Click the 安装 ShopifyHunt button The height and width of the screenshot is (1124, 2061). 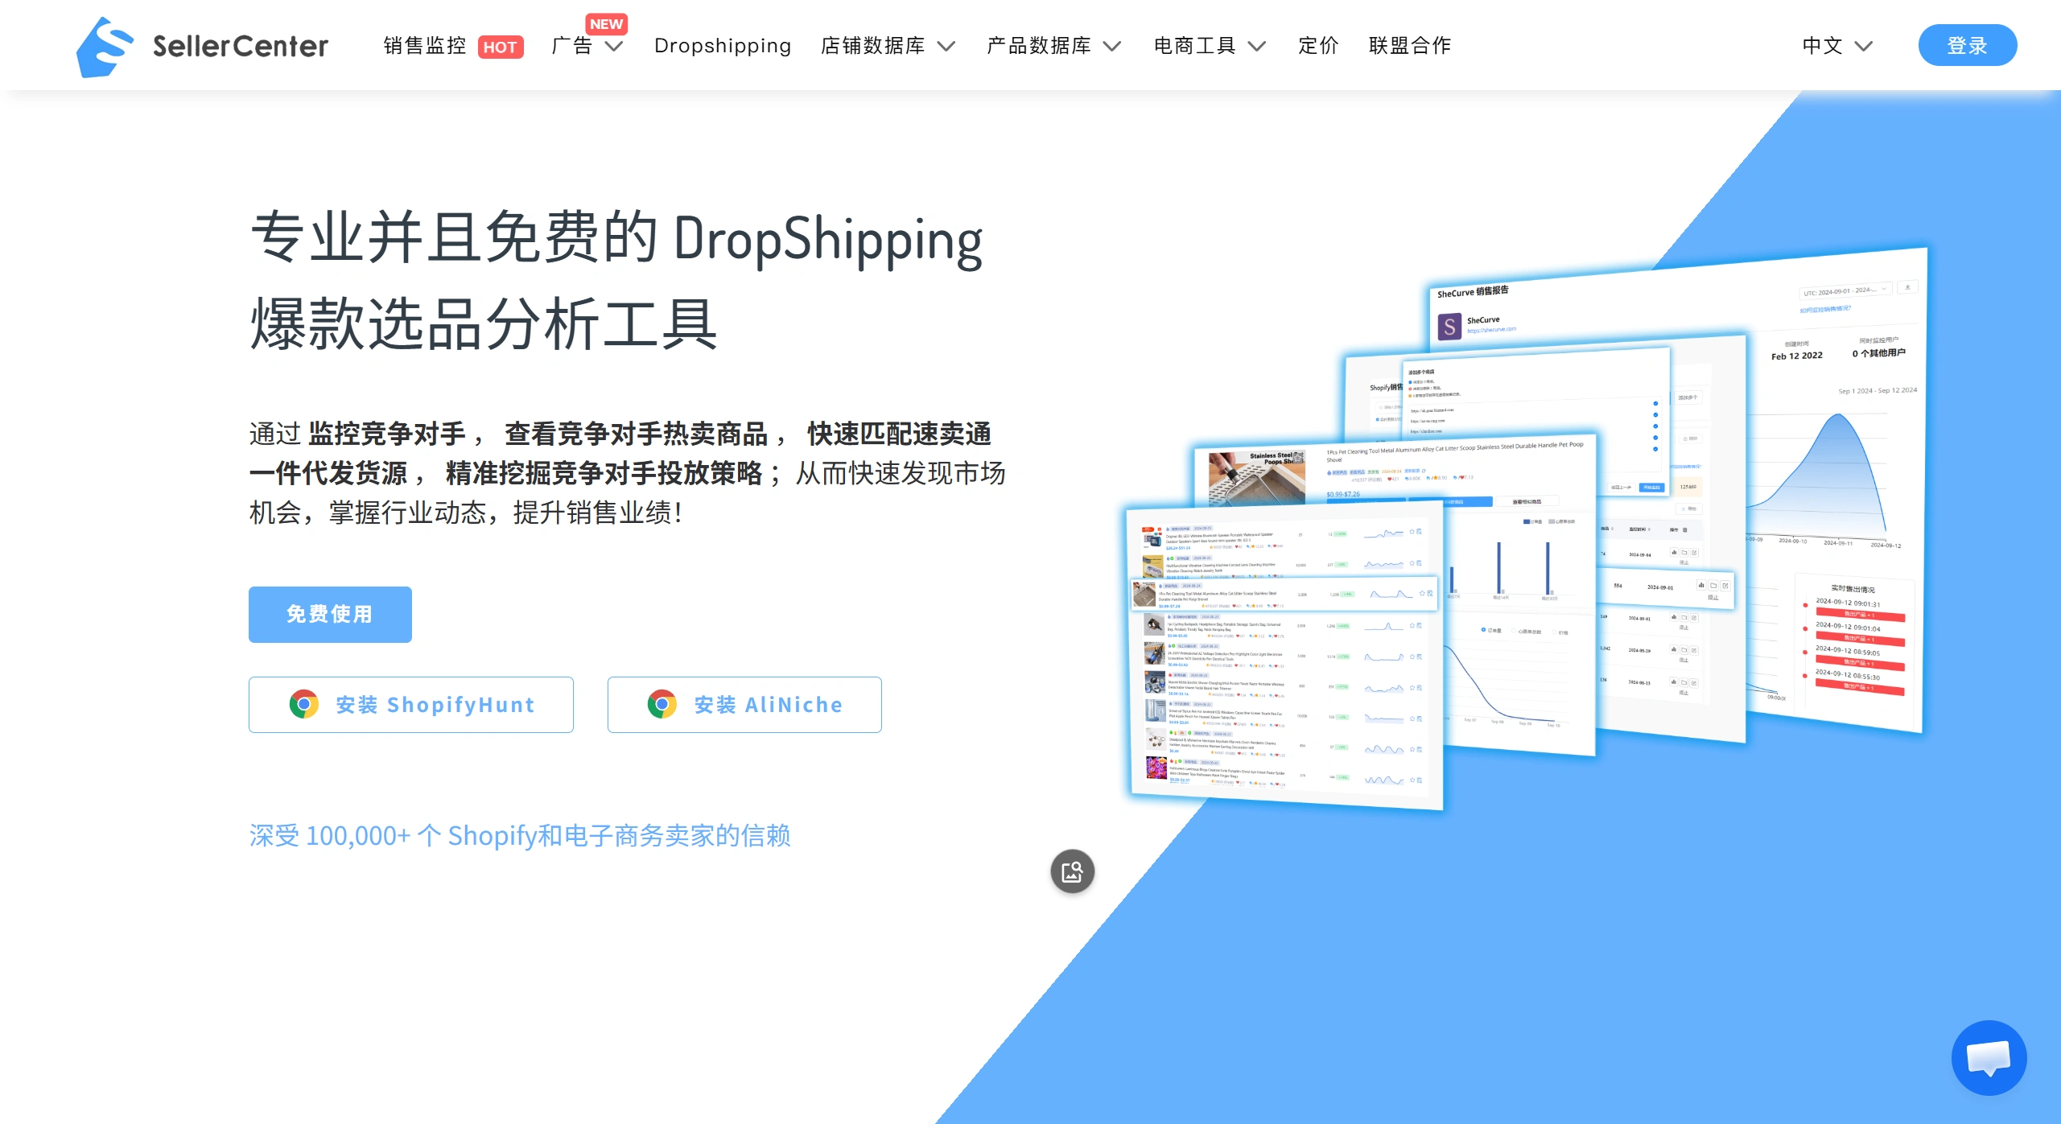(x=411, y=705)
